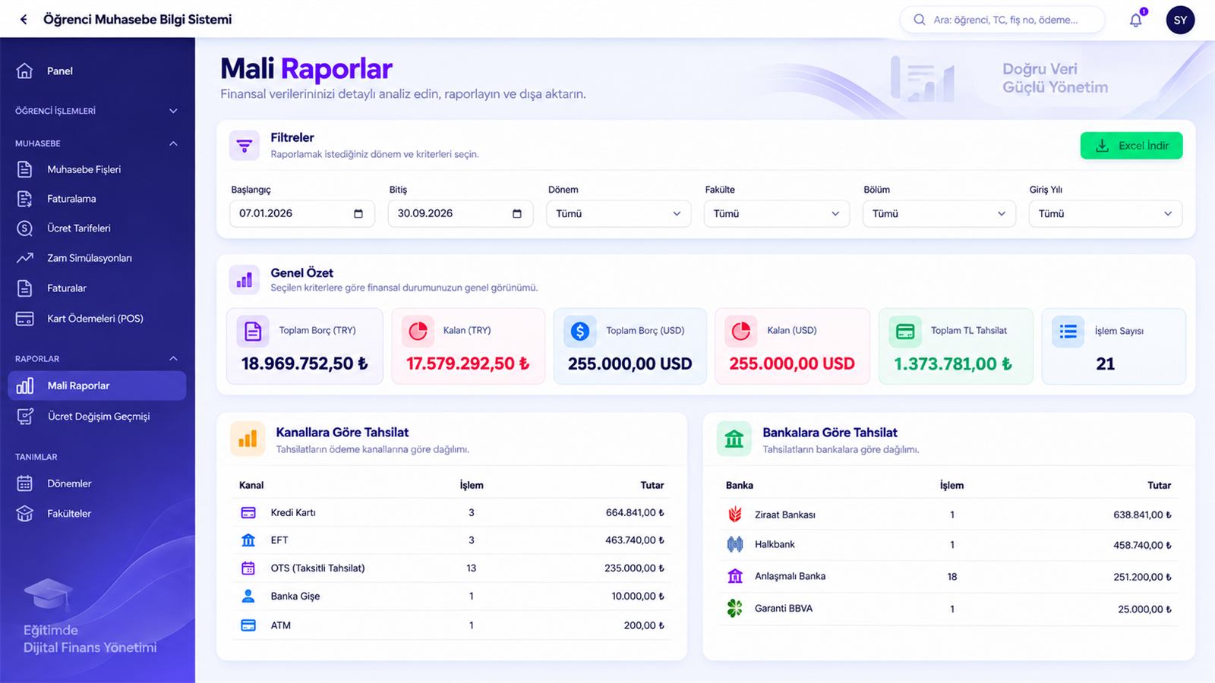
Task: Open notifications bell
Action: (x=1136, y=20)
